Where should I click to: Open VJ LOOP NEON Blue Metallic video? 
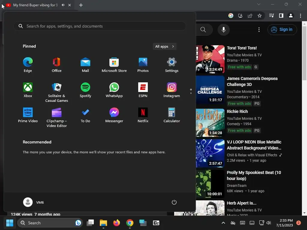tap(254, 145)
